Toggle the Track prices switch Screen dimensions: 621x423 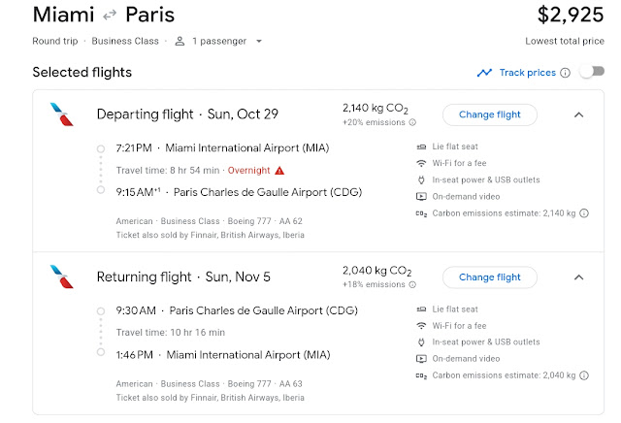tap(591, 73)
